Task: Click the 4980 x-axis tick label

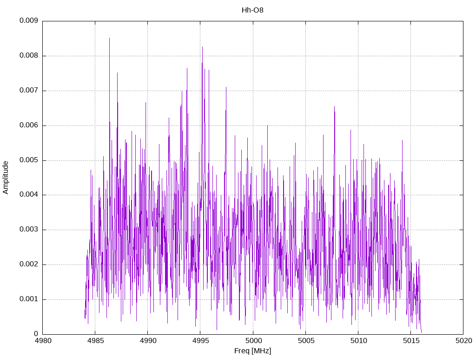Action: [43, 341]
